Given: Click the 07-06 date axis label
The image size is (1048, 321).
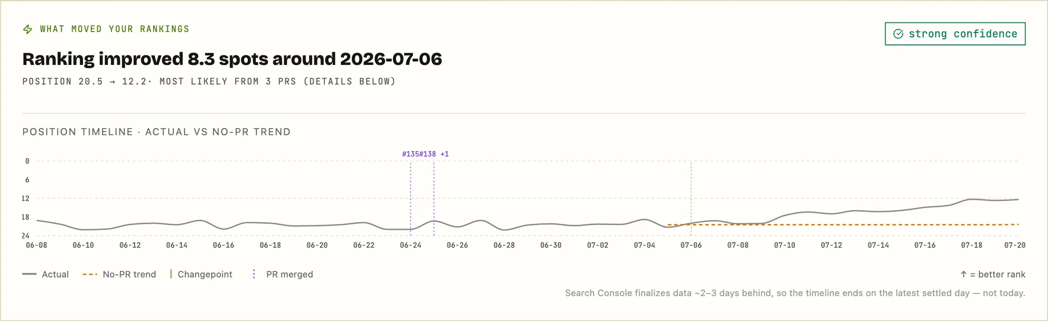Looking at the screenshot, I should pos(691,245).
